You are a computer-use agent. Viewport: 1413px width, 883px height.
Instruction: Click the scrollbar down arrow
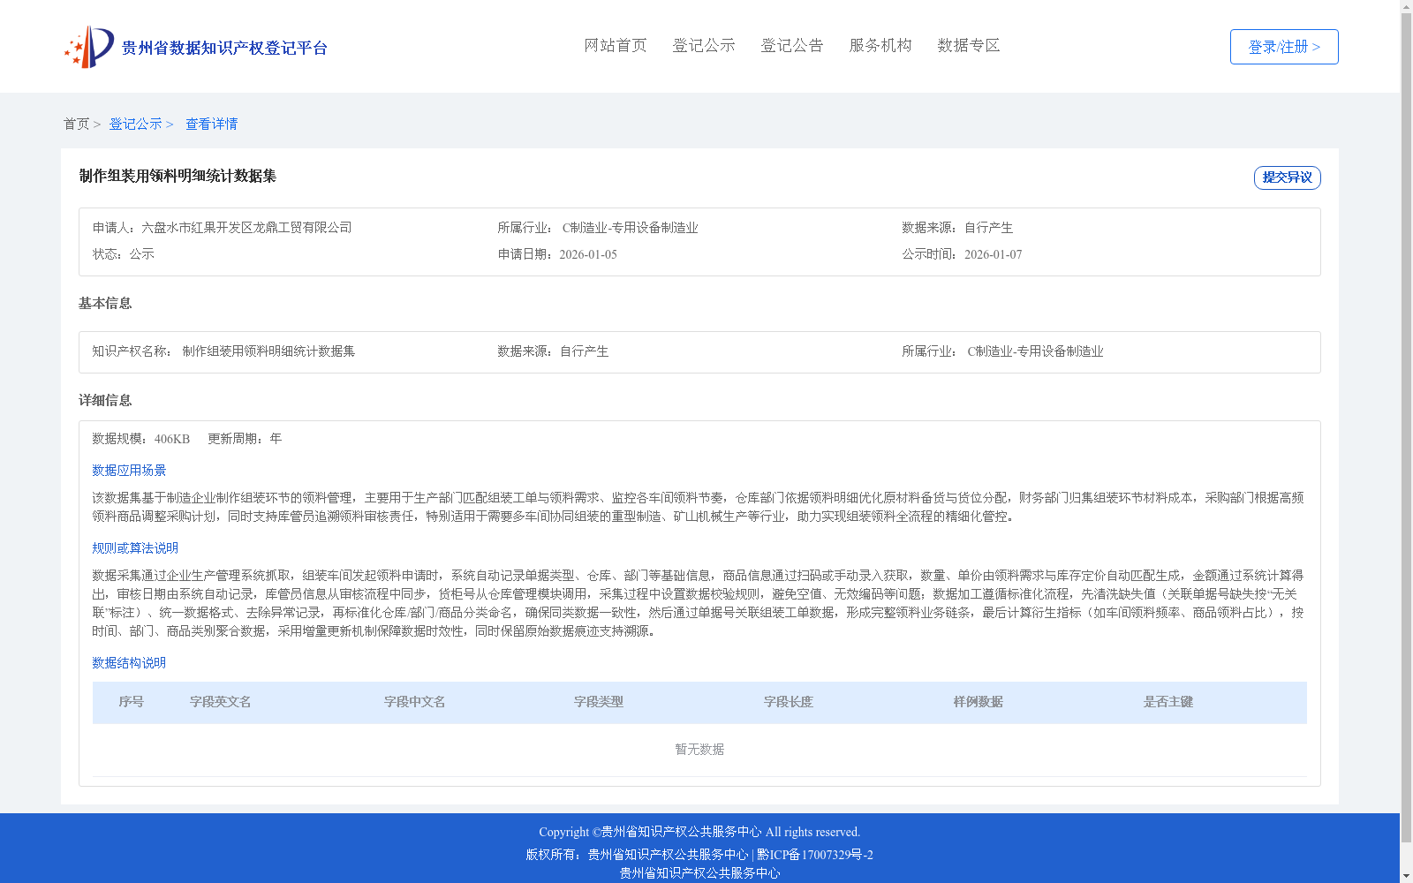click(x=1406, y=876)
